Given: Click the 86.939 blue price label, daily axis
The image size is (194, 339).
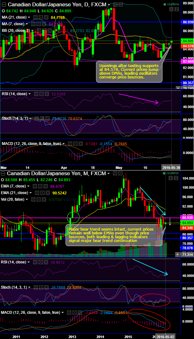Looking at the screenshot, I should (187, 22).
